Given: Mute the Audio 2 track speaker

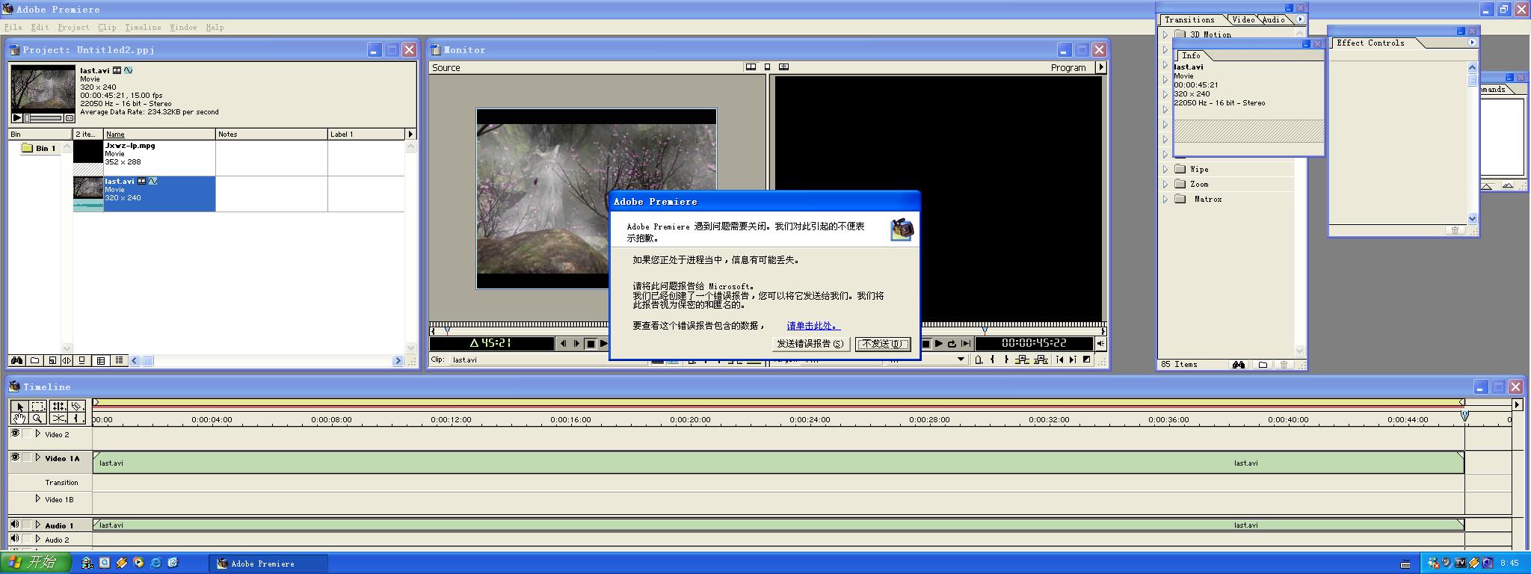Looking at the screenshot, I should coord(15,539).
